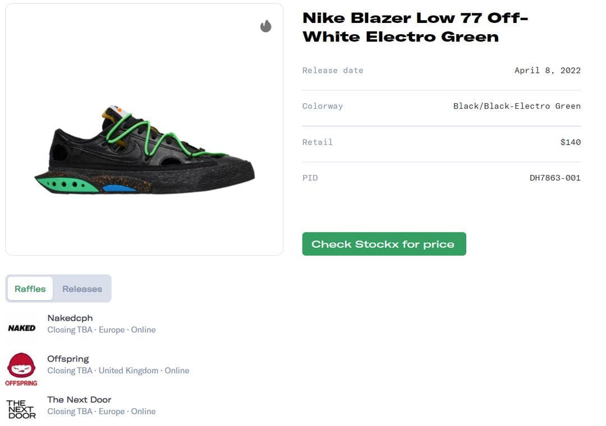This screenshot has height=426, width=606.
Task: Click the PID value DH7863-001
Action: [x=555, y=178]
